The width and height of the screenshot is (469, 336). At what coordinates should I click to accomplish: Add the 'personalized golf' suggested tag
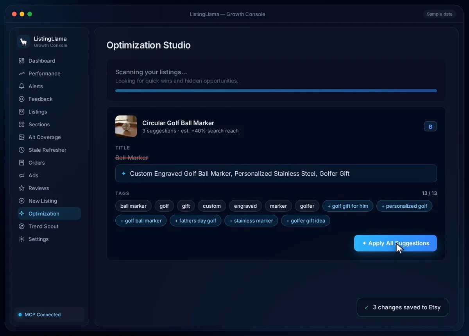404,206
